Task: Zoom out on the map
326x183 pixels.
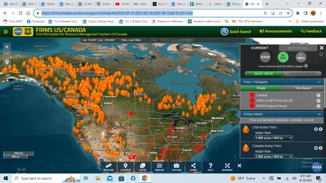Action: coord(7,54)
